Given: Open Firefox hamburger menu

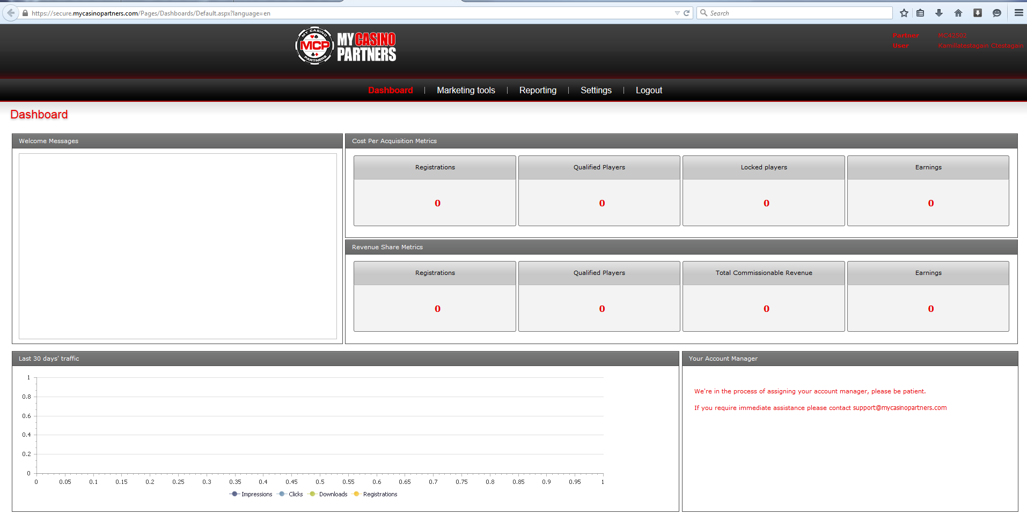Looking at the screenshot, I should pyautogui.click(x=1018, y=13).
